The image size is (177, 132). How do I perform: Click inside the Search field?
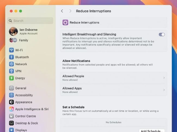click(x=30, y=21)
